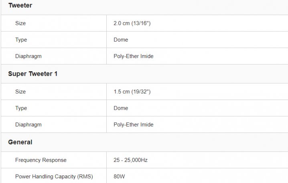Screen dimensions: 288x183
Task: Click the 80W power value
Action: click(x=119, y=177)
